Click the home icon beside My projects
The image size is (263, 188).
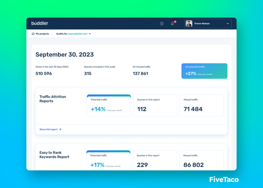[x=33, y=34]
